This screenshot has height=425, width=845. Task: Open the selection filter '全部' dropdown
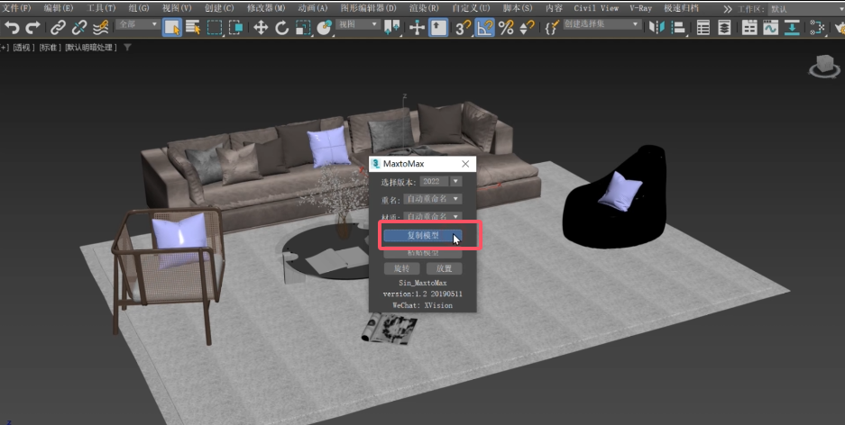pyautogui.click(x=138, y=24)
